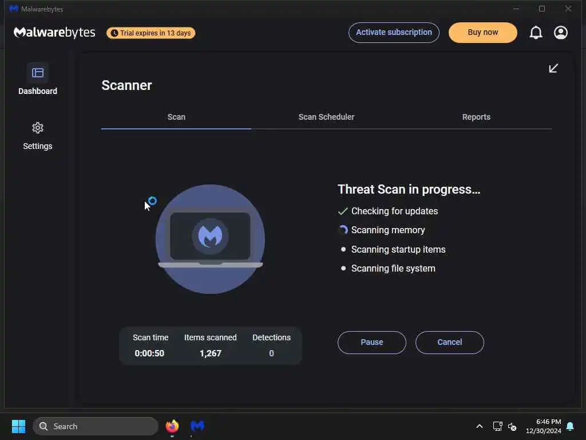The image size is (586, 440).
Task: Open network status tray icon
Action: [x=497, y=426]
